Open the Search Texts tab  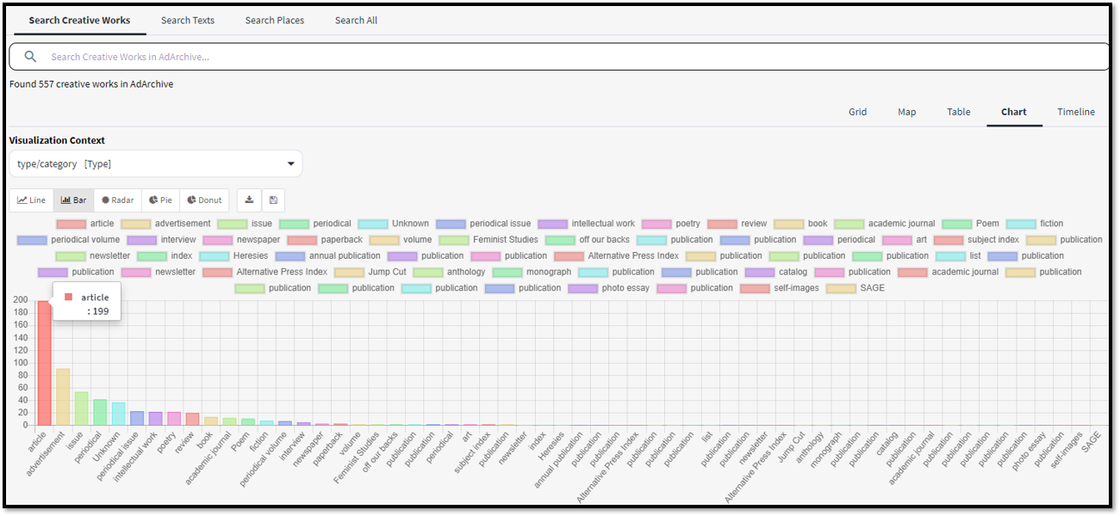coord(187,20)
